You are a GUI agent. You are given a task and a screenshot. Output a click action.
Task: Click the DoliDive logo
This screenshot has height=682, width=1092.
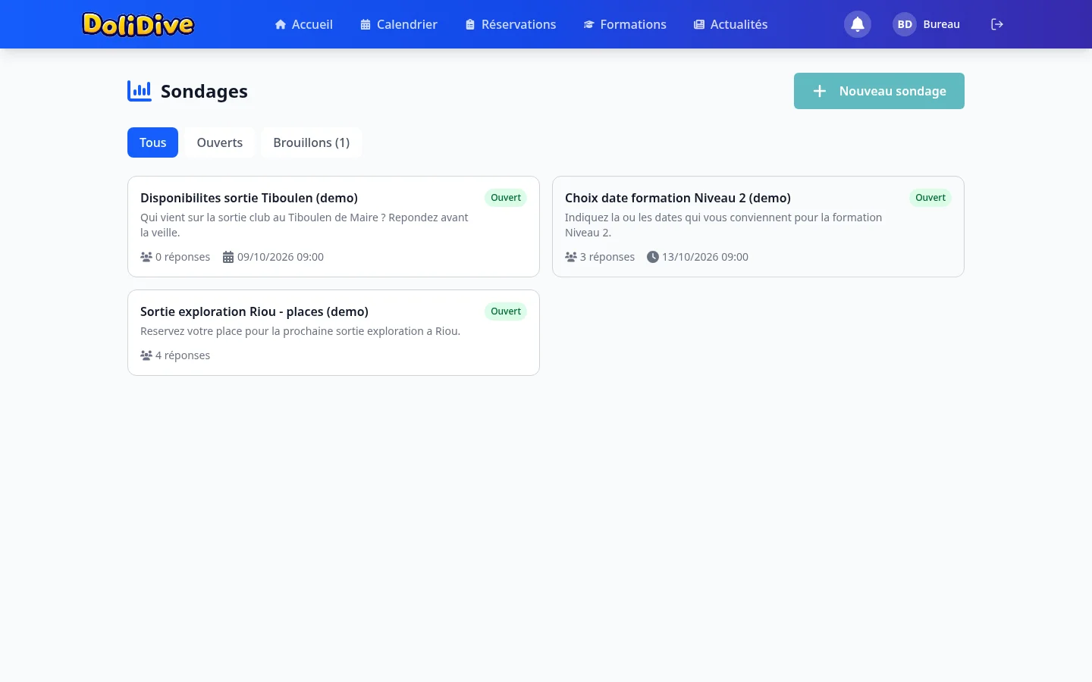click(x=138, y=24)
